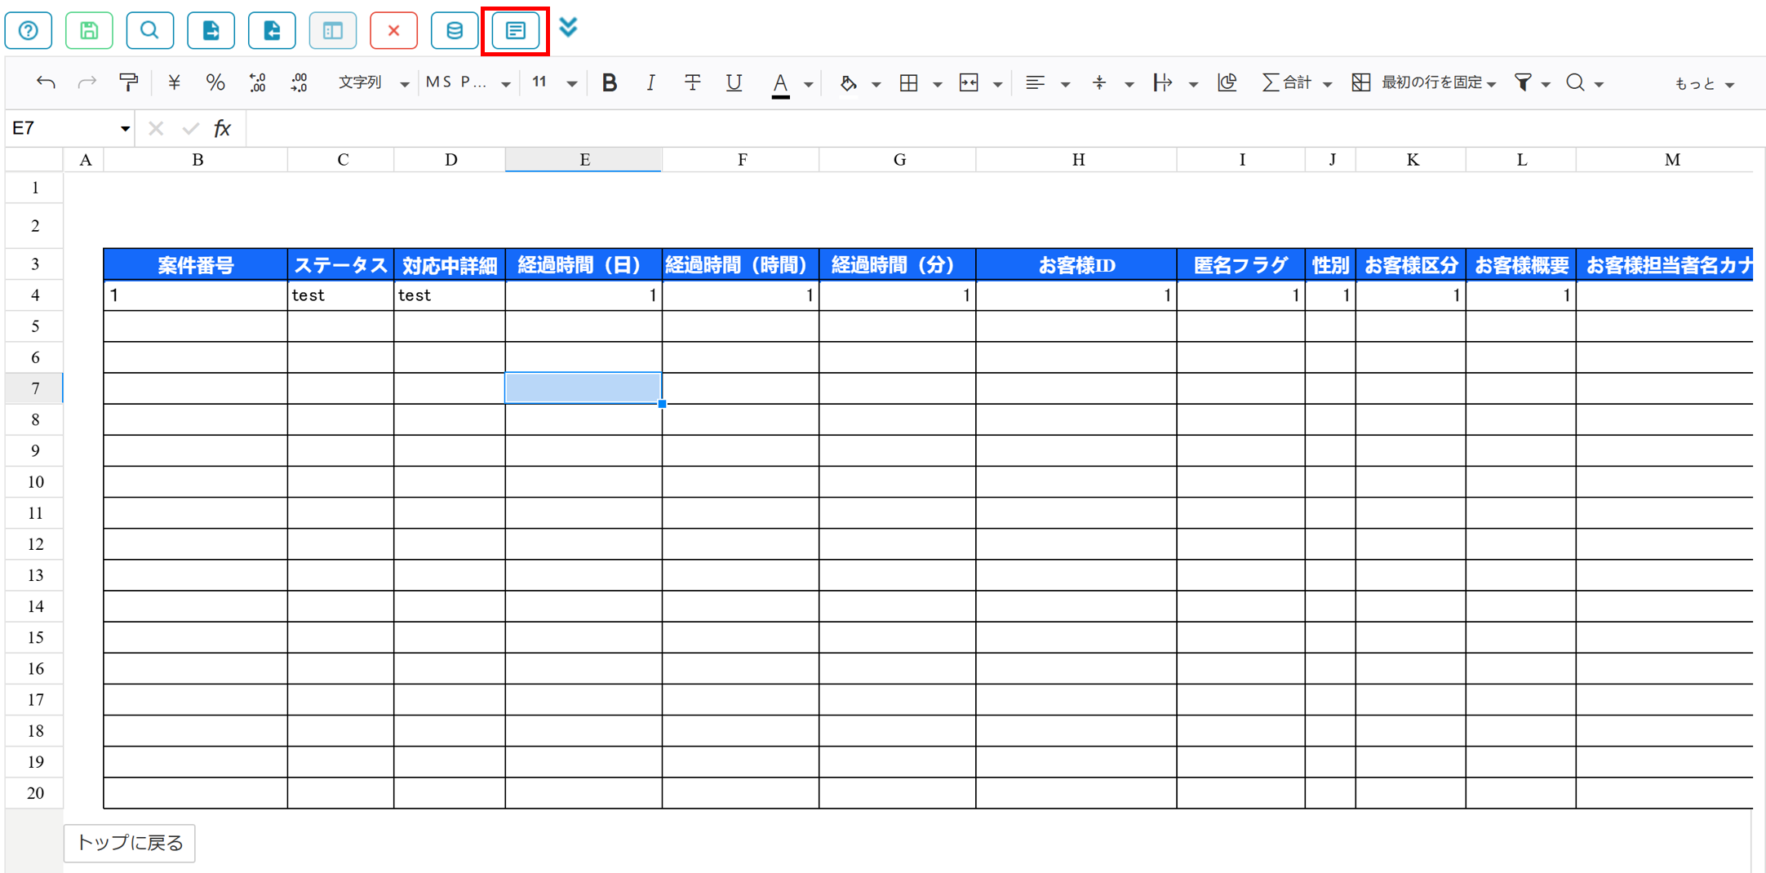
Task: Open the font color dropdown arrow
Action: [x=809, y=84]
